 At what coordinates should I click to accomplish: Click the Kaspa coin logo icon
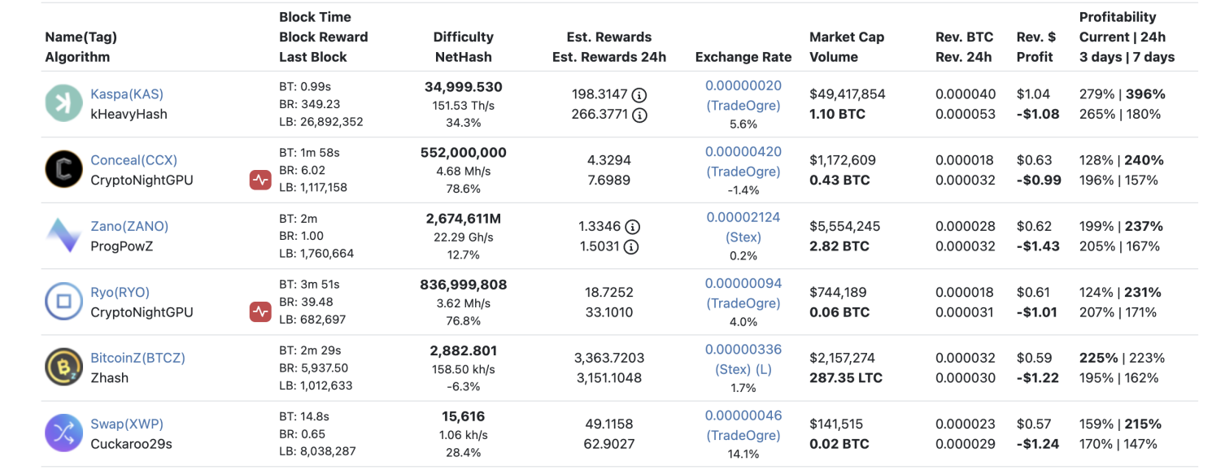point(63,102)
